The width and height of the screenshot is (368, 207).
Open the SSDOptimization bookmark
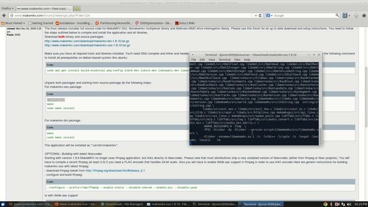click(x=154, y=23)
